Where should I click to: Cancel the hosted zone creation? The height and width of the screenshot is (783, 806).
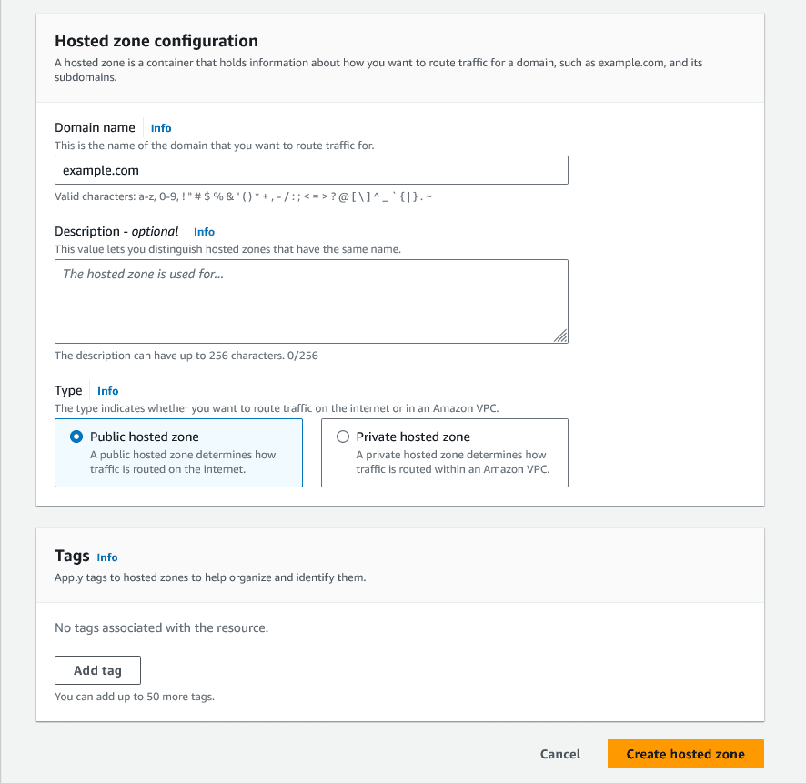[x=560, y=754]
